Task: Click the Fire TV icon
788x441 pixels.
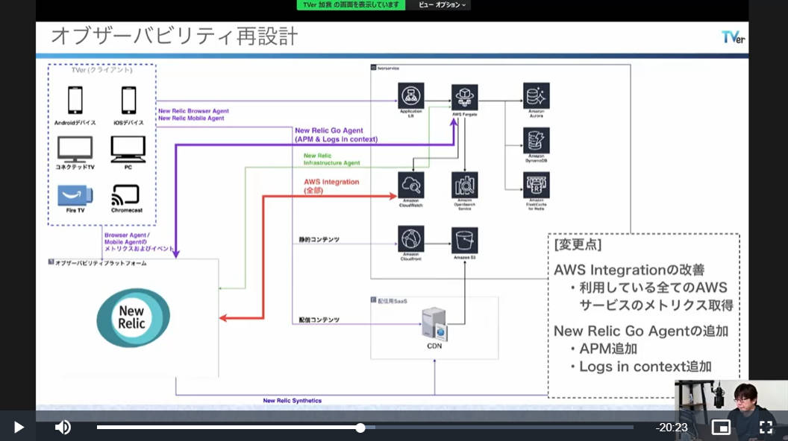Action: click(x=75, y=196)
